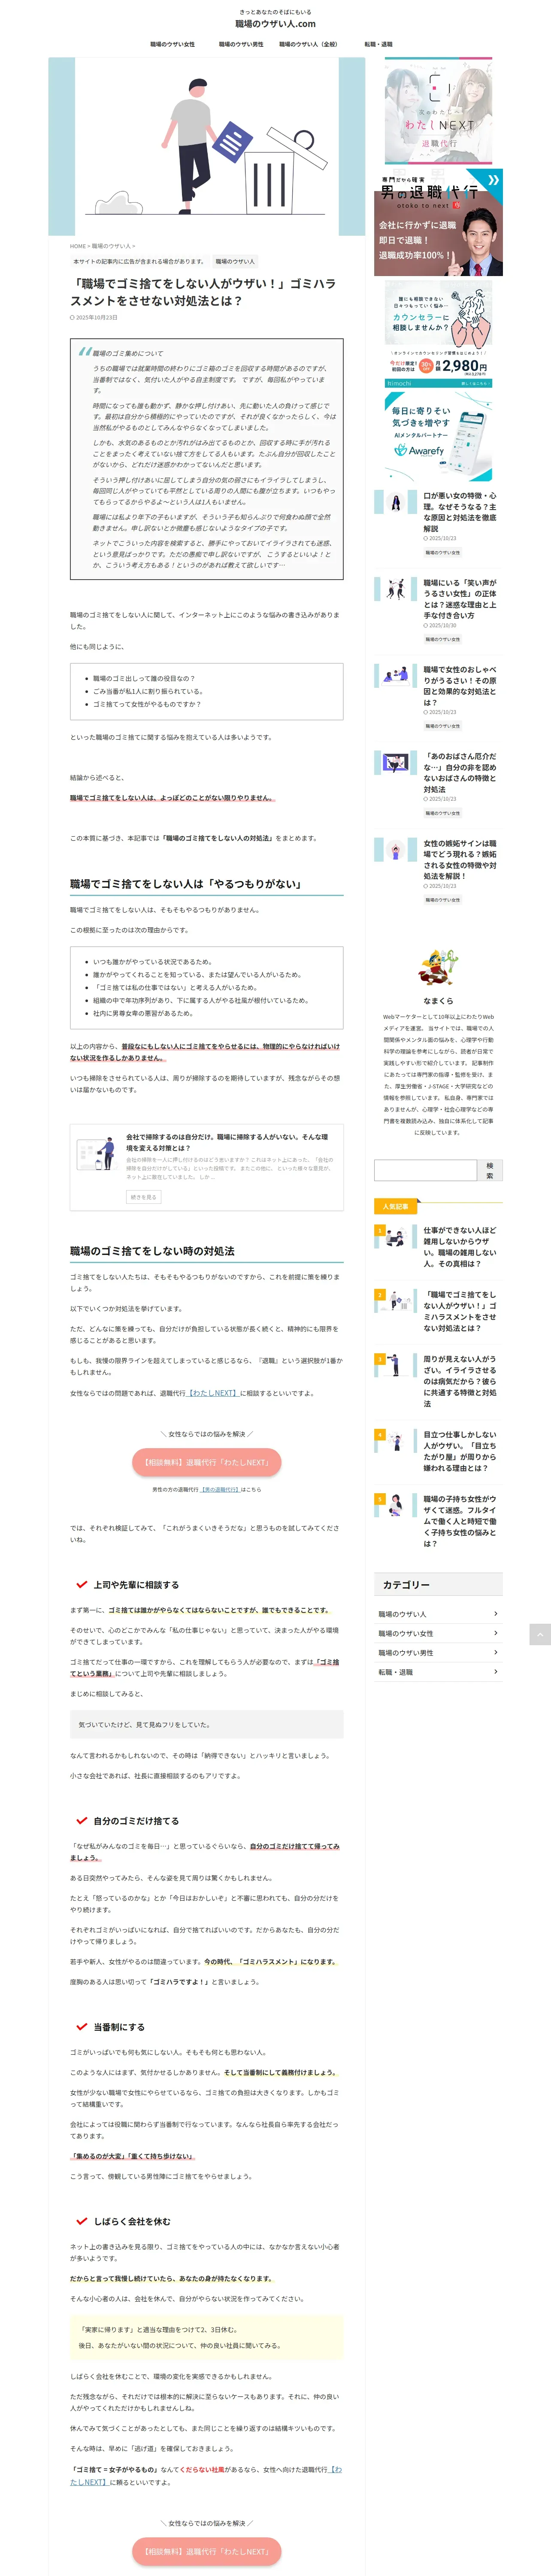Click thumbnail in 会社で掃除するのは自分だけ blog card

98,1154
